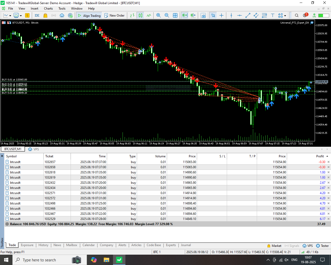This screenshot has width=331, height=265.
Task: Switch to the History tab
Action: click(43, 245)
